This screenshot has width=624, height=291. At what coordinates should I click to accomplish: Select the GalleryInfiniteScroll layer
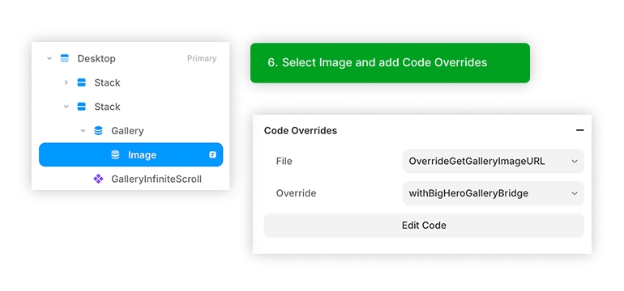156,179
